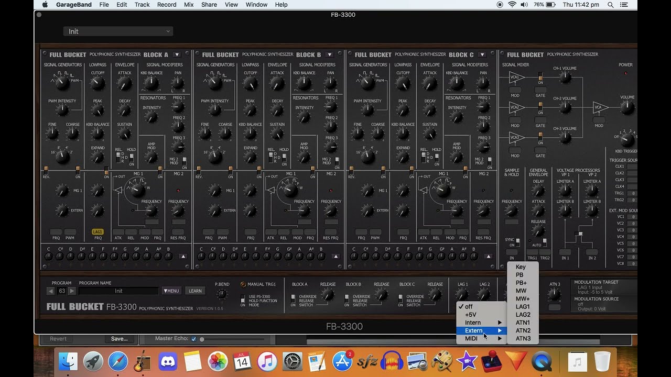The height and width of the screenshot is (377, 671).
Task: Expand the MIDI submenu
Action: click(x=482, y=338)
